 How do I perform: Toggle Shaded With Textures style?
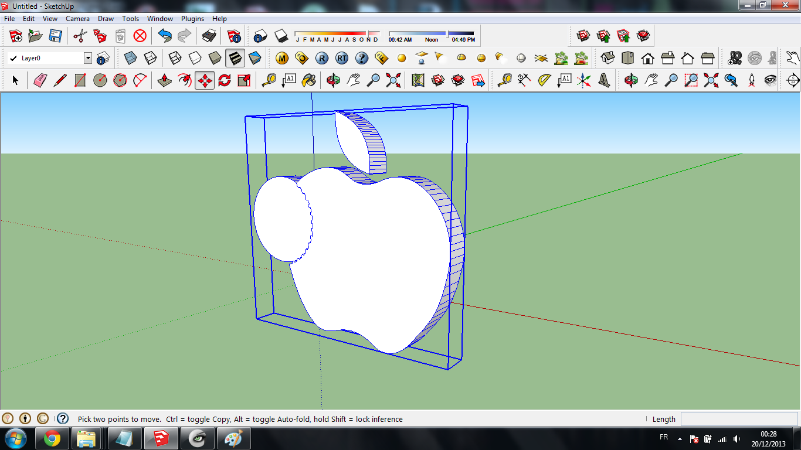[x=235, y=58]
